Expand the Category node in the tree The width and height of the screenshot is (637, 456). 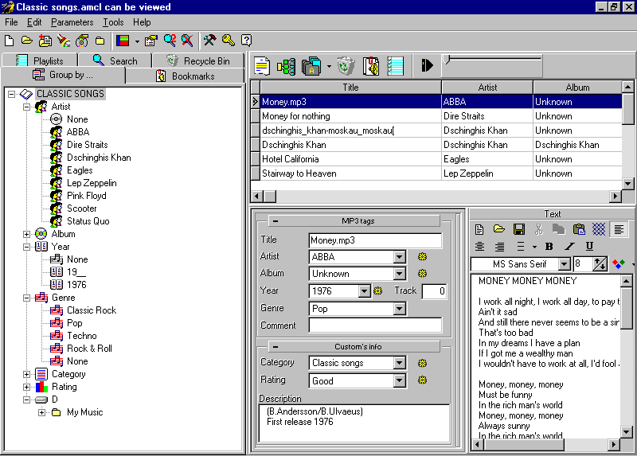(27, 374)
